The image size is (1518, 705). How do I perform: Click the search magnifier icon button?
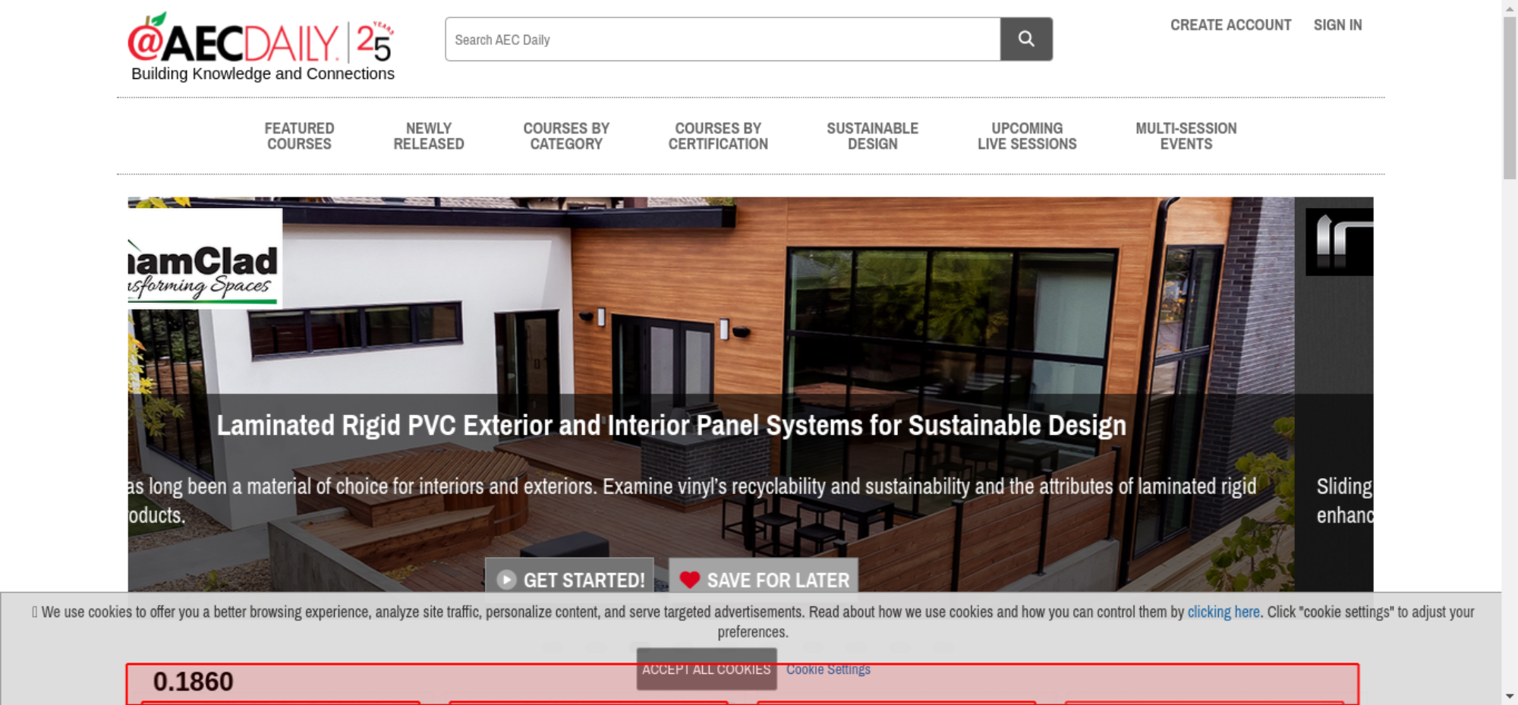coord(1025,39)
